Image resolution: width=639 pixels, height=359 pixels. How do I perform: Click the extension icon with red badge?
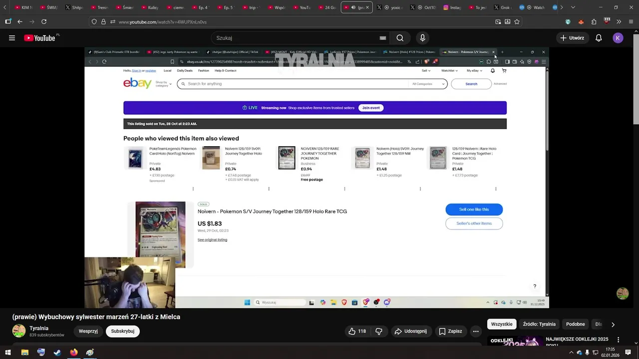tap(607, 21)
